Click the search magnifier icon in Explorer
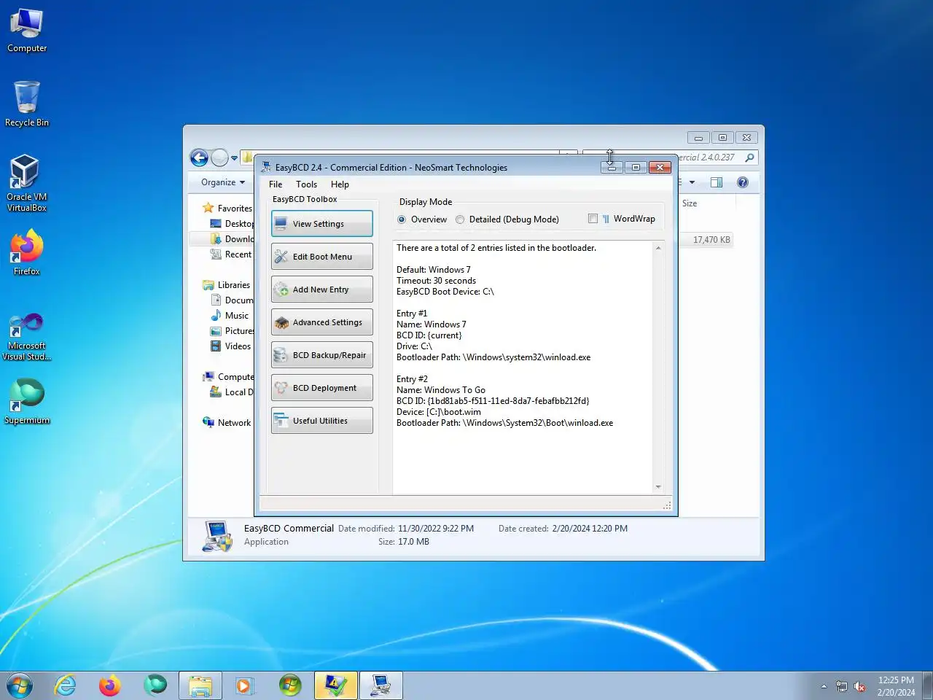Screen dimensions: 933x700 point(749,157)
